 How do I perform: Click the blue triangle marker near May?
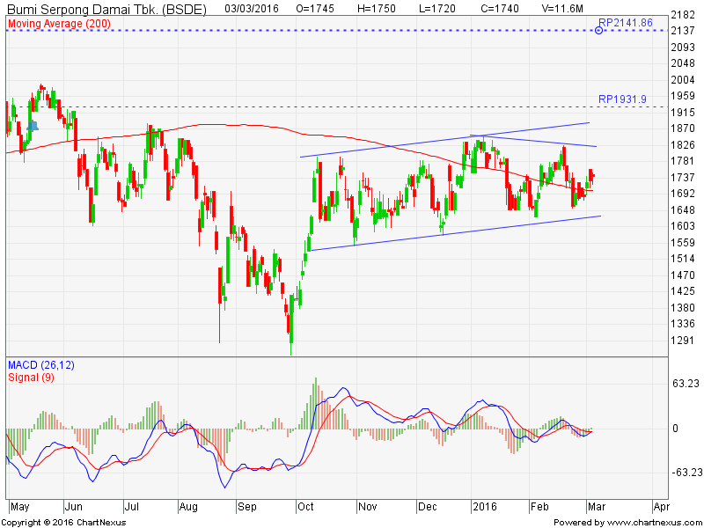pos(33,126)
